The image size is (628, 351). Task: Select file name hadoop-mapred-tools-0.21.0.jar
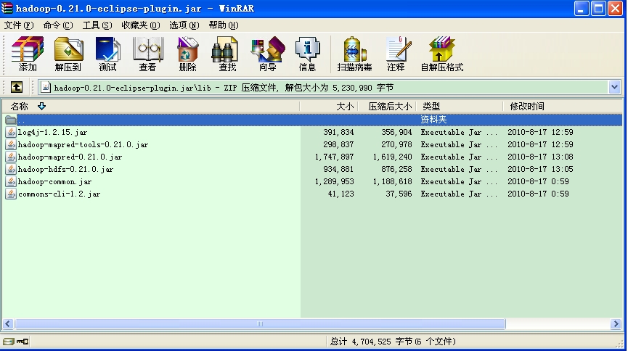click(x=83, y=145)
